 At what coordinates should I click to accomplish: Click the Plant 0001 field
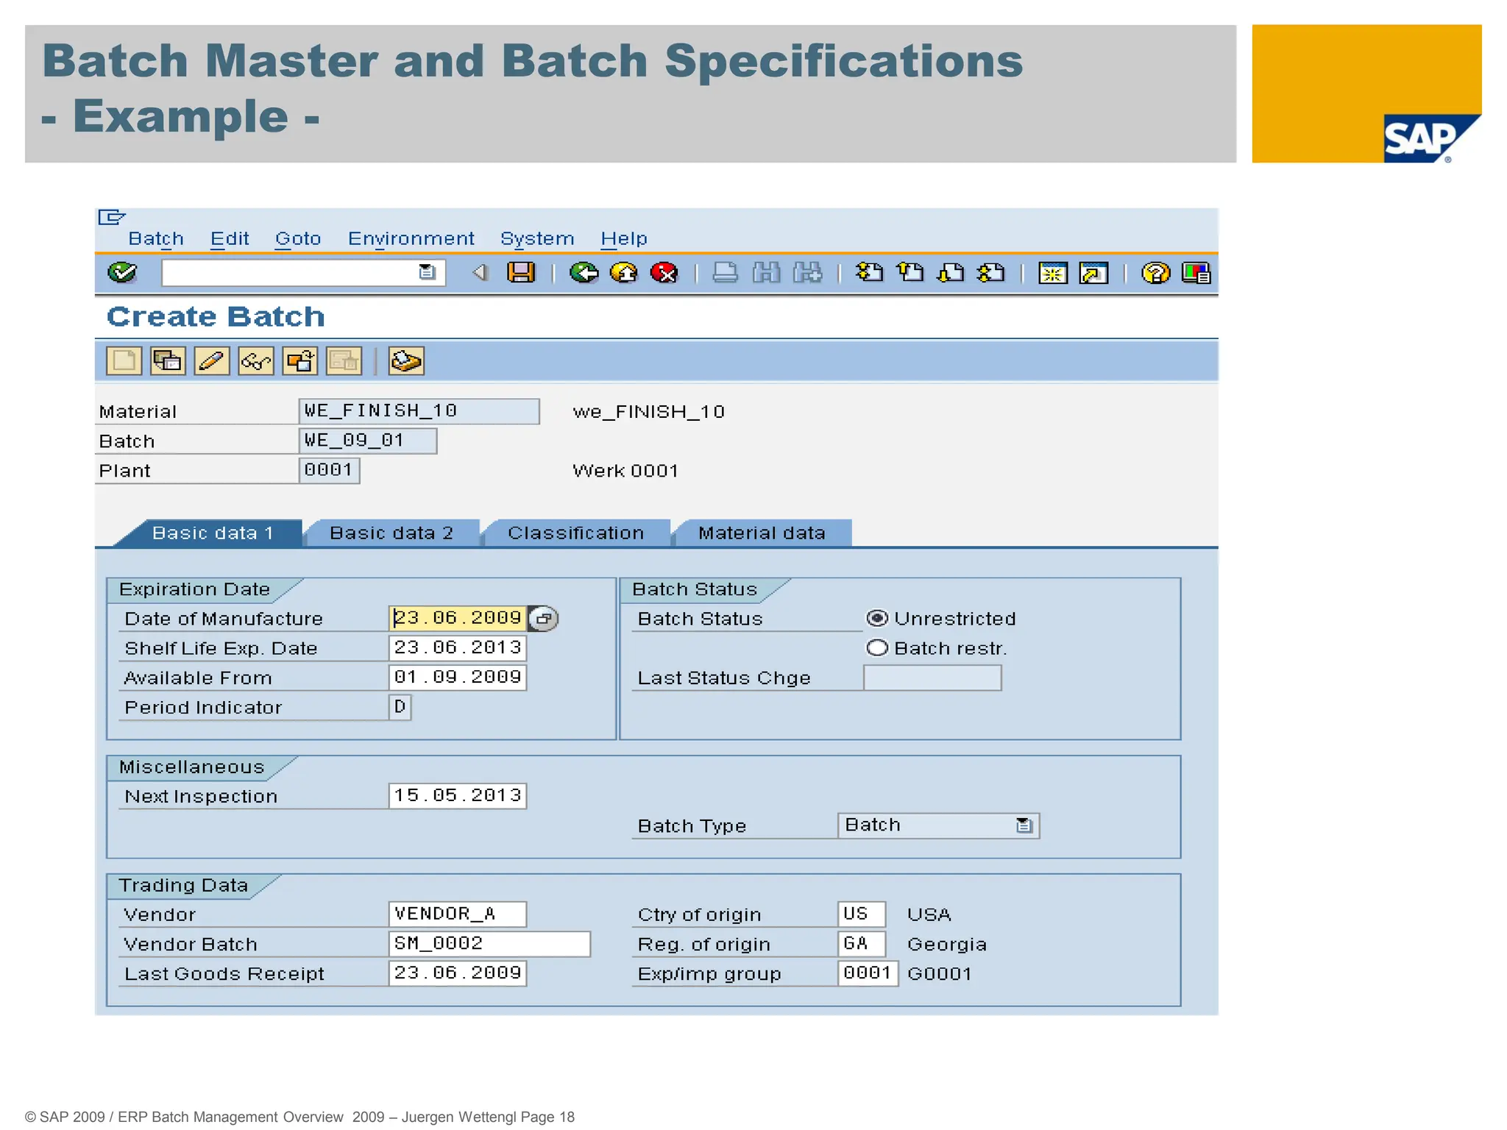330,470
